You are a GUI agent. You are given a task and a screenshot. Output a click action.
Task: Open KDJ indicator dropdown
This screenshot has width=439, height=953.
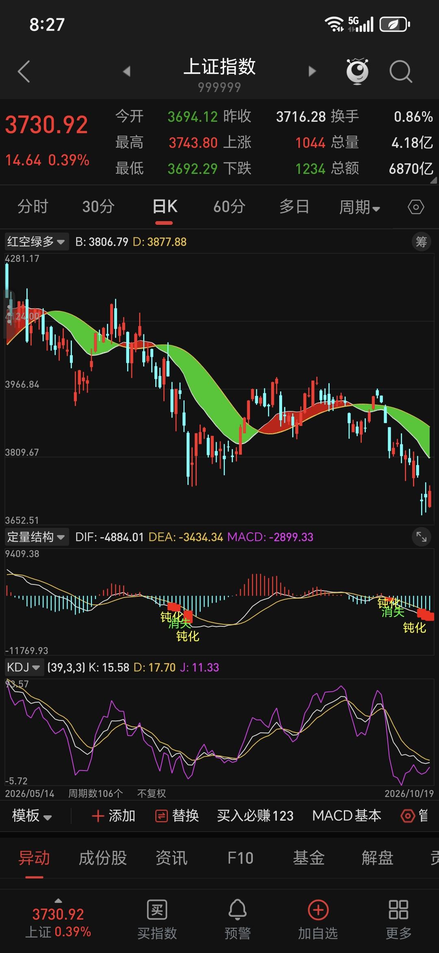pyautogui.click(x=24, y=667)
